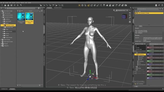Click the view cube in the viewport
This screenshot has height=92, width=164.
124,16
